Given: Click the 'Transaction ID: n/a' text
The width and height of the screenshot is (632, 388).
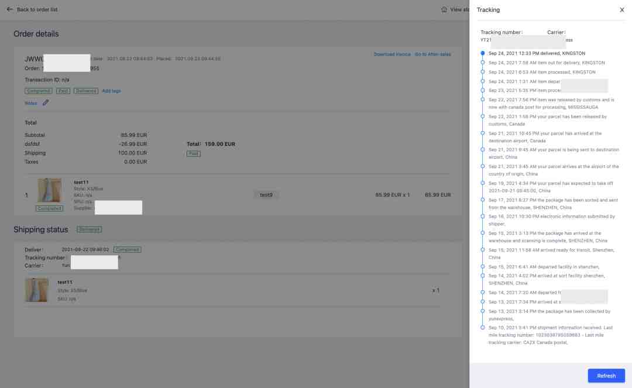Looking at the screenshot, I should [x=47, y=80].
